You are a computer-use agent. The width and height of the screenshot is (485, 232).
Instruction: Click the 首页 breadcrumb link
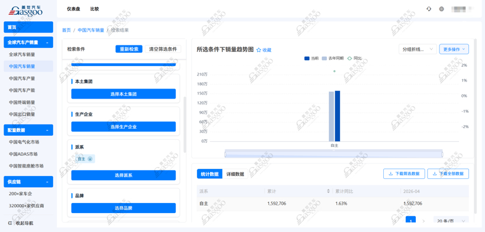(66, 30)
